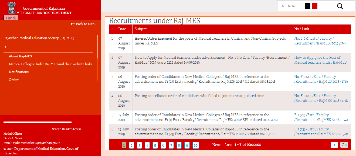This screenshot has height=156, width=356.
Task: Open Medical Colleges Under Raj-MES website links
Action: [x=50, y=64]
